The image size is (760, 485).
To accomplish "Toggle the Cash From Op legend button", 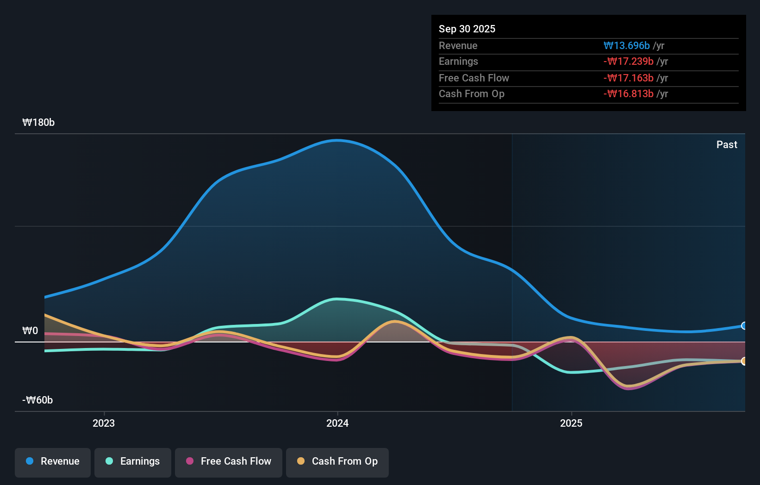I will tap(337, 462).
